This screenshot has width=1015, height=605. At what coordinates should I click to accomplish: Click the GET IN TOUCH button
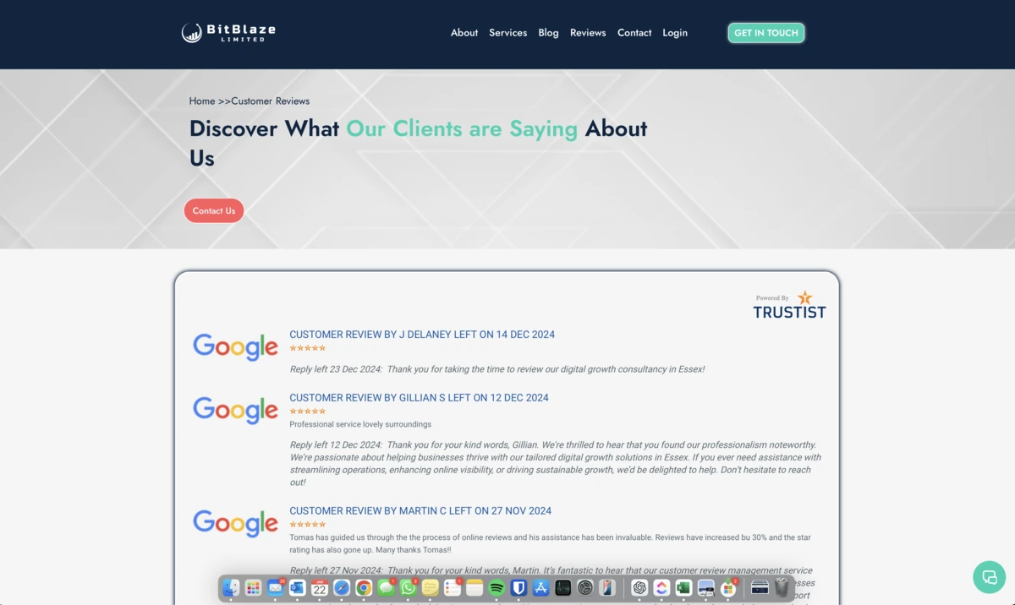[765, 33]
